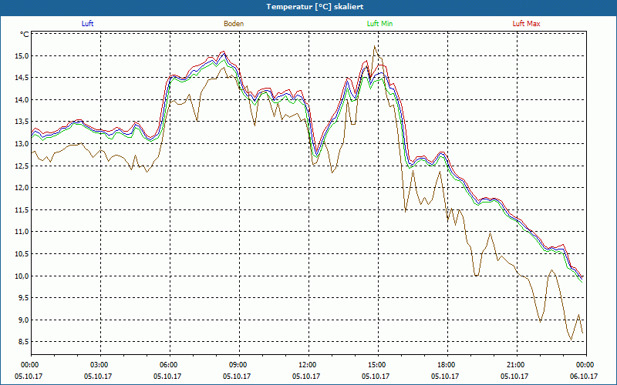Click the °C unit label on the axis
This screenshot has height=385, width=617.
(x=25, y=35)
